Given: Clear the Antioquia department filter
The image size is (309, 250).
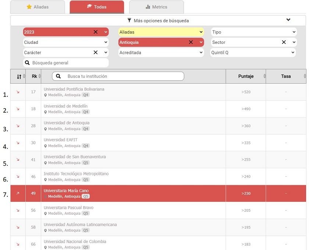Looking at the screenshot, I should pos(191,42).
